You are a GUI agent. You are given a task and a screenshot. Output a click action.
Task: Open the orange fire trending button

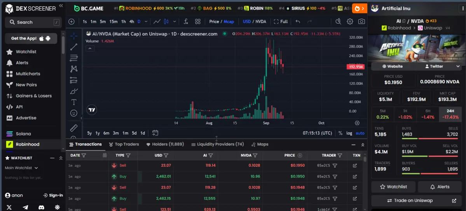click(360, 8)
